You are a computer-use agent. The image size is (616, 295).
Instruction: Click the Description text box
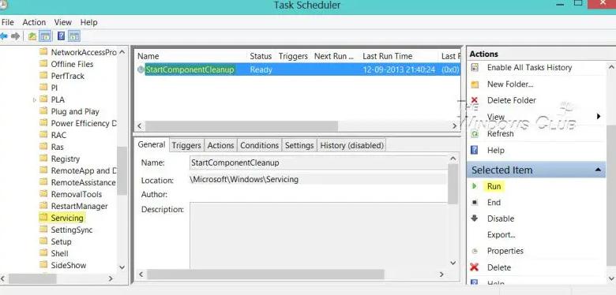pyautogui.click(x=317, y=235)
